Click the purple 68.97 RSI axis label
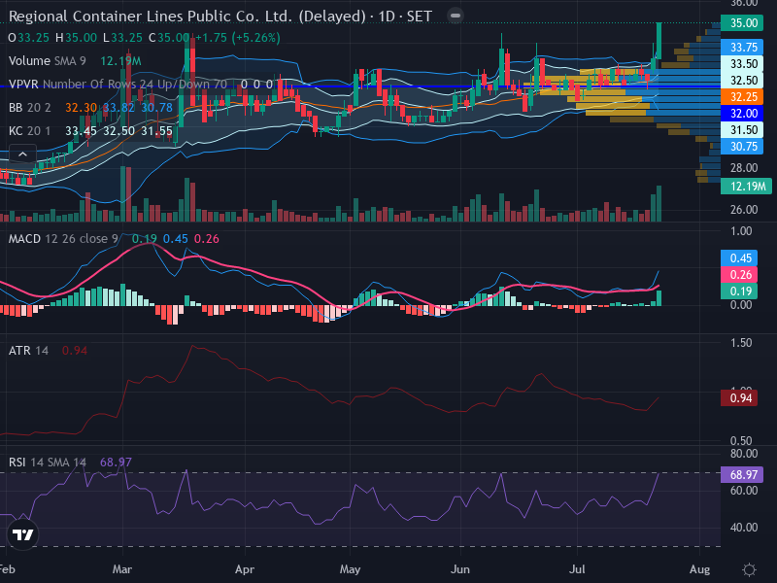This screenshot has width=777, height=583. tap(742, 475)
